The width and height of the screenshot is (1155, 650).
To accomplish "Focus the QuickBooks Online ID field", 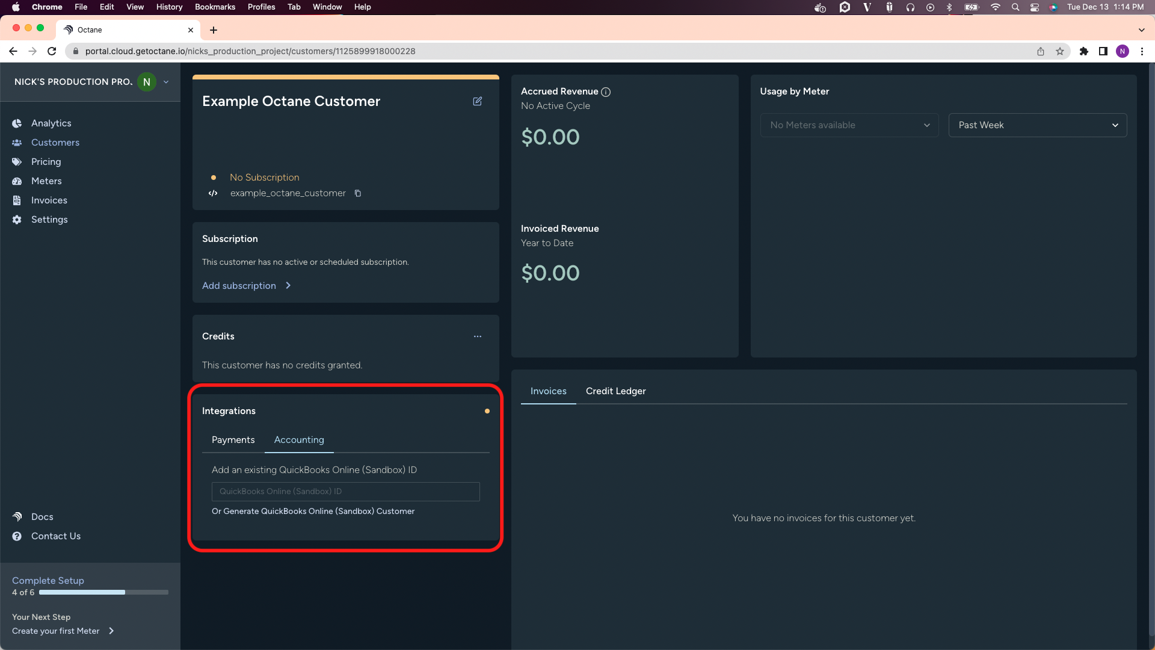I will pyautogui.click(x=345, y=492).
